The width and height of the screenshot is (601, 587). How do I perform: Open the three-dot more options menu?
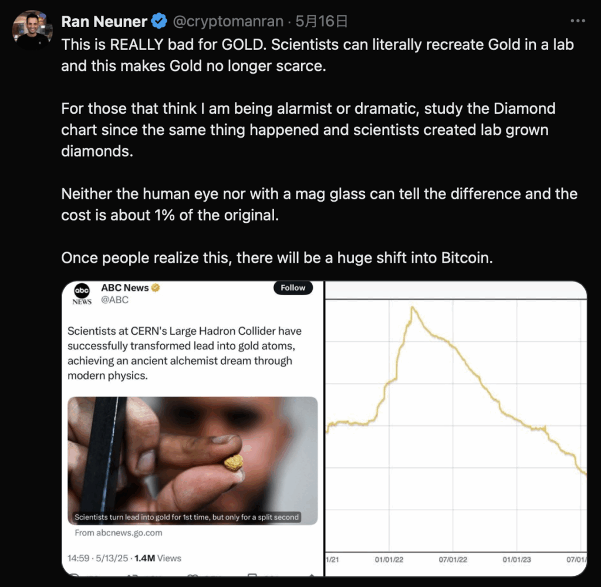pyautogui.click(x=578, y=21)
